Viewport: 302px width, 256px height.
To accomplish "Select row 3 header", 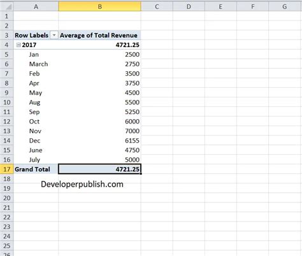I will (7, 35).
